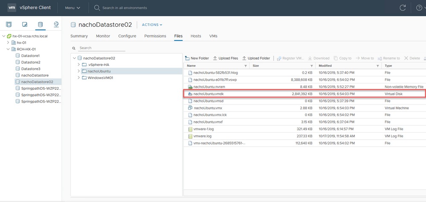This screenshot has height=202, width=426.
Task: Switch to VMs and Templates inventory view
Action: point(25,24)
